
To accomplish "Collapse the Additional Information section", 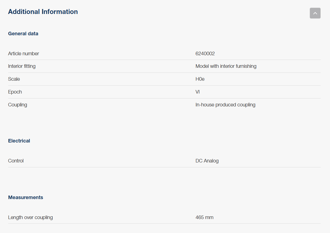I will click(x=315, y=13).
